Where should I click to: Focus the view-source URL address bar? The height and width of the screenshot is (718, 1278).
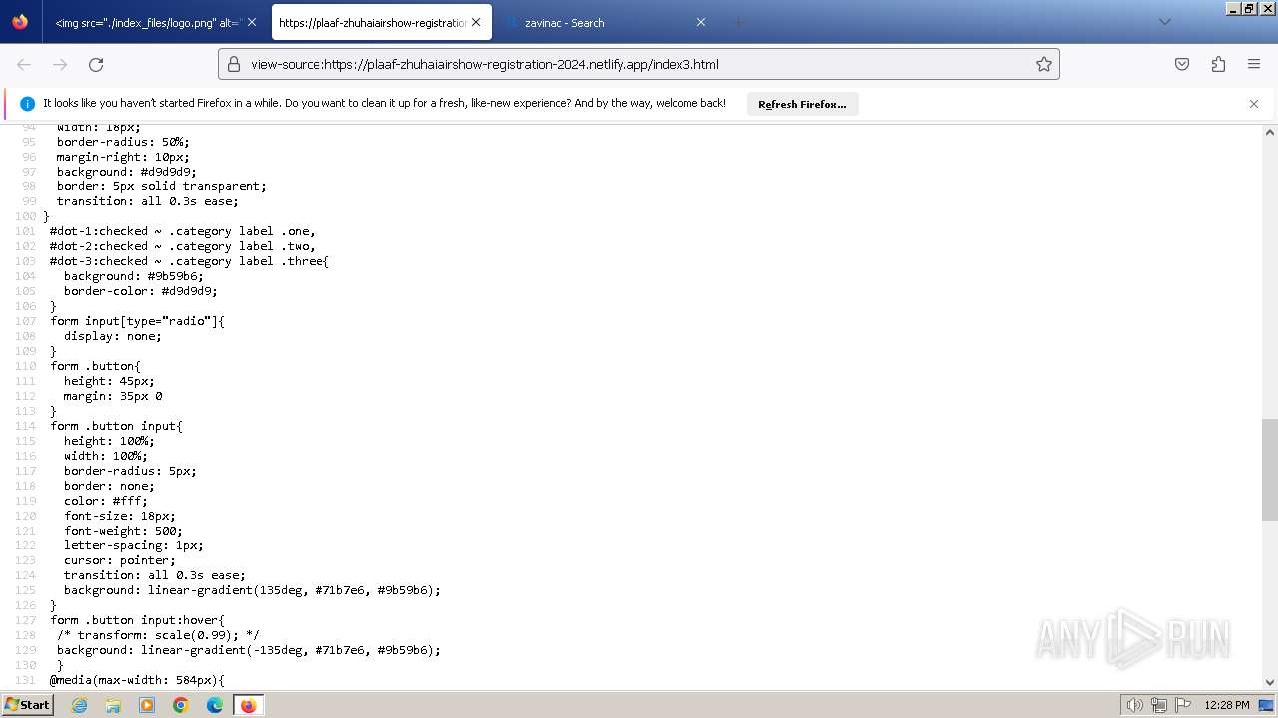tap(639, 64)
